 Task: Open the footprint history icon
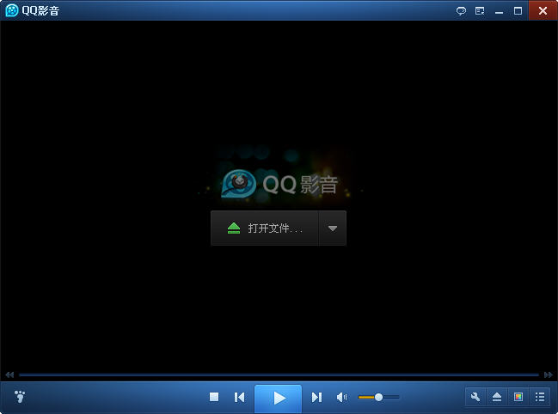tap(21, 397)
